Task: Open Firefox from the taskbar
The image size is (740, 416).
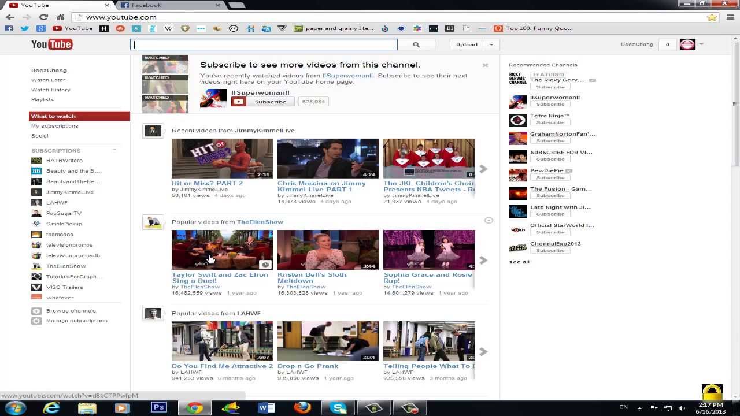Action: [x=302, y=408]
